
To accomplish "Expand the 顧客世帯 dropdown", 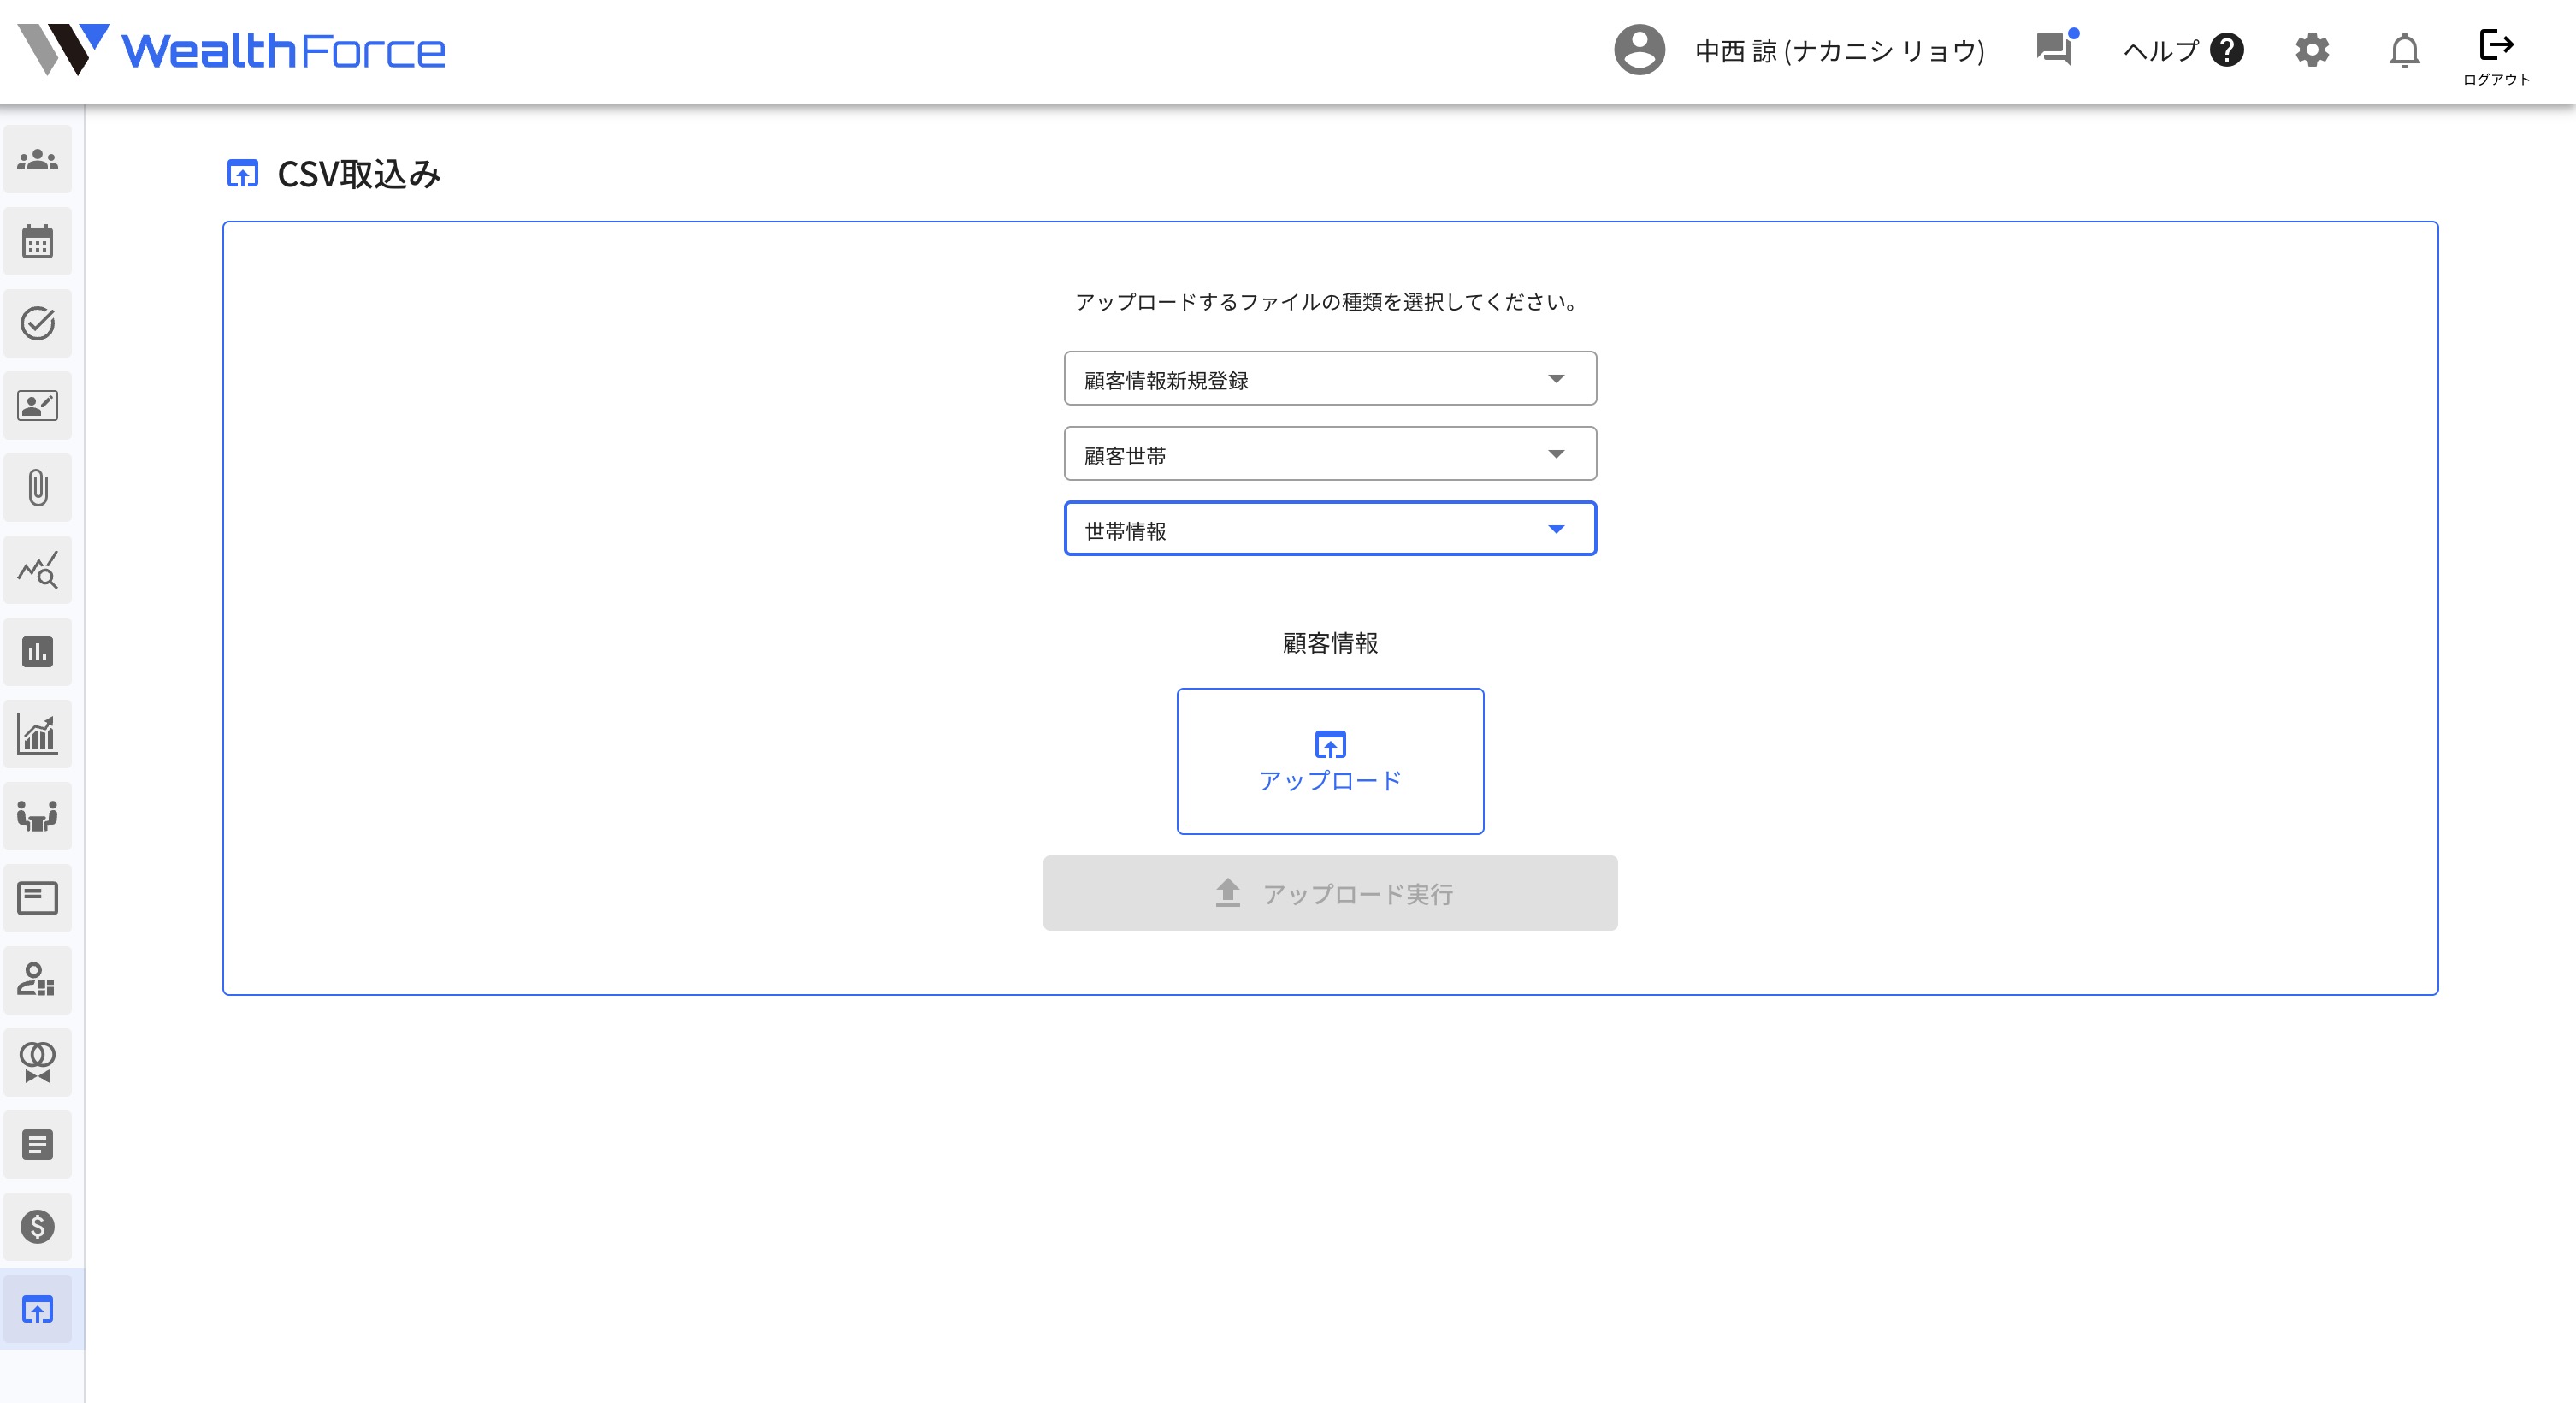I will point(1330,453).
